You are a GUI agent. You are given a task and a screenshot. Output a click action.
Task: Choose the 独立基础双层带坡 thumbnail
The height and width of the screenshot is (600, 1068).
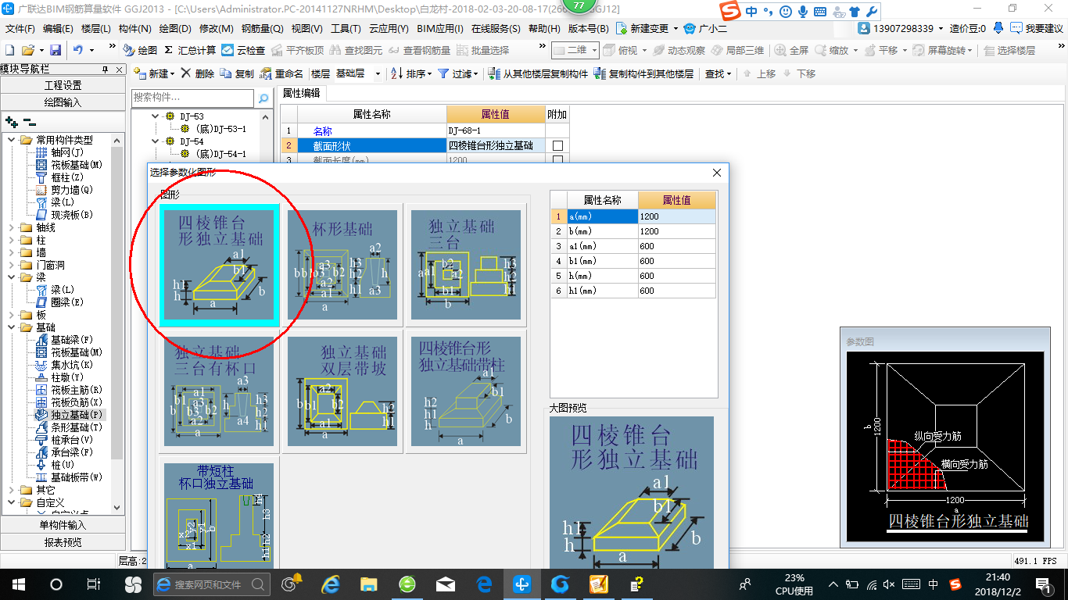[344, 391]
